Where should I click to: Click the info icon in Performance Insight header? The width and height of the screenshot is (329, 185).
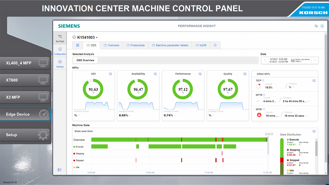click(322, 26)
